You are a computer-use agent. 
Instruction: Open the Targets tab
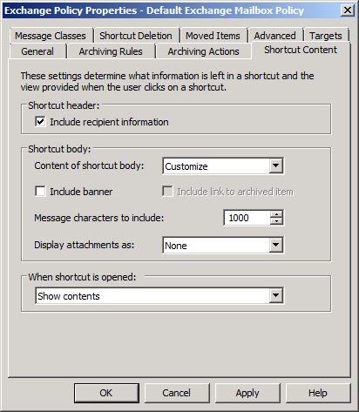pyautogui.click(x=326, y=36)
